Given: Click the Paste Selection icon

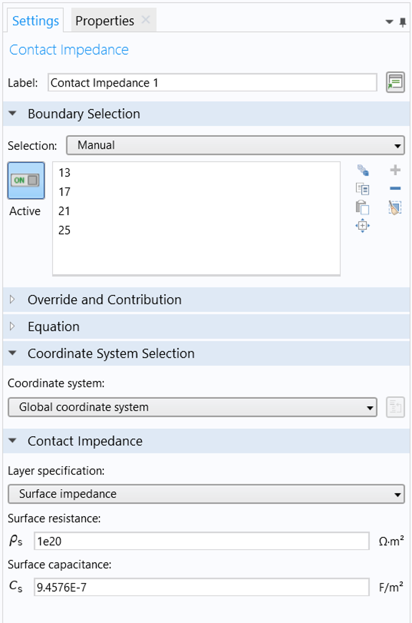Looking at the screenshot, I should click(x=362, y=208).
